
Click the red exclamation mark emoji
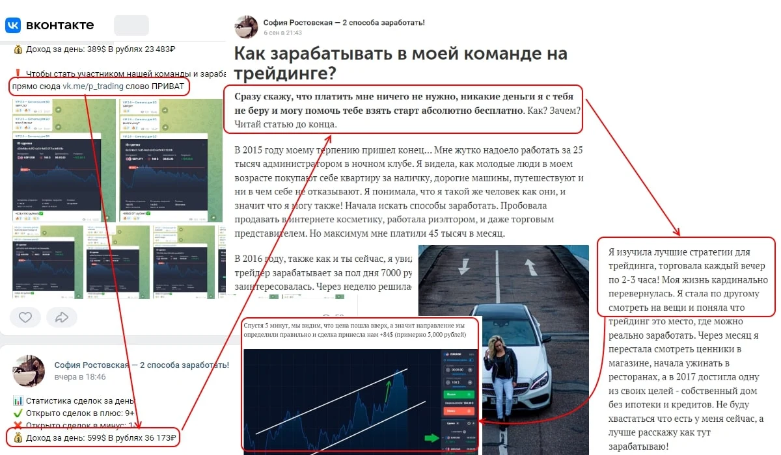point(18,73)
